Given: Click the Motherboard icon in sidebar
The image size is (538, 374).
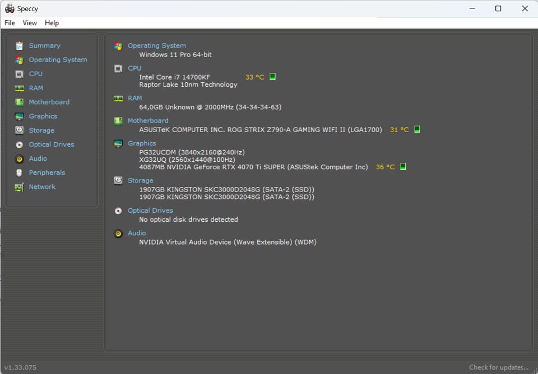Looking at the screenshot, I should click(x=19, y=102).
